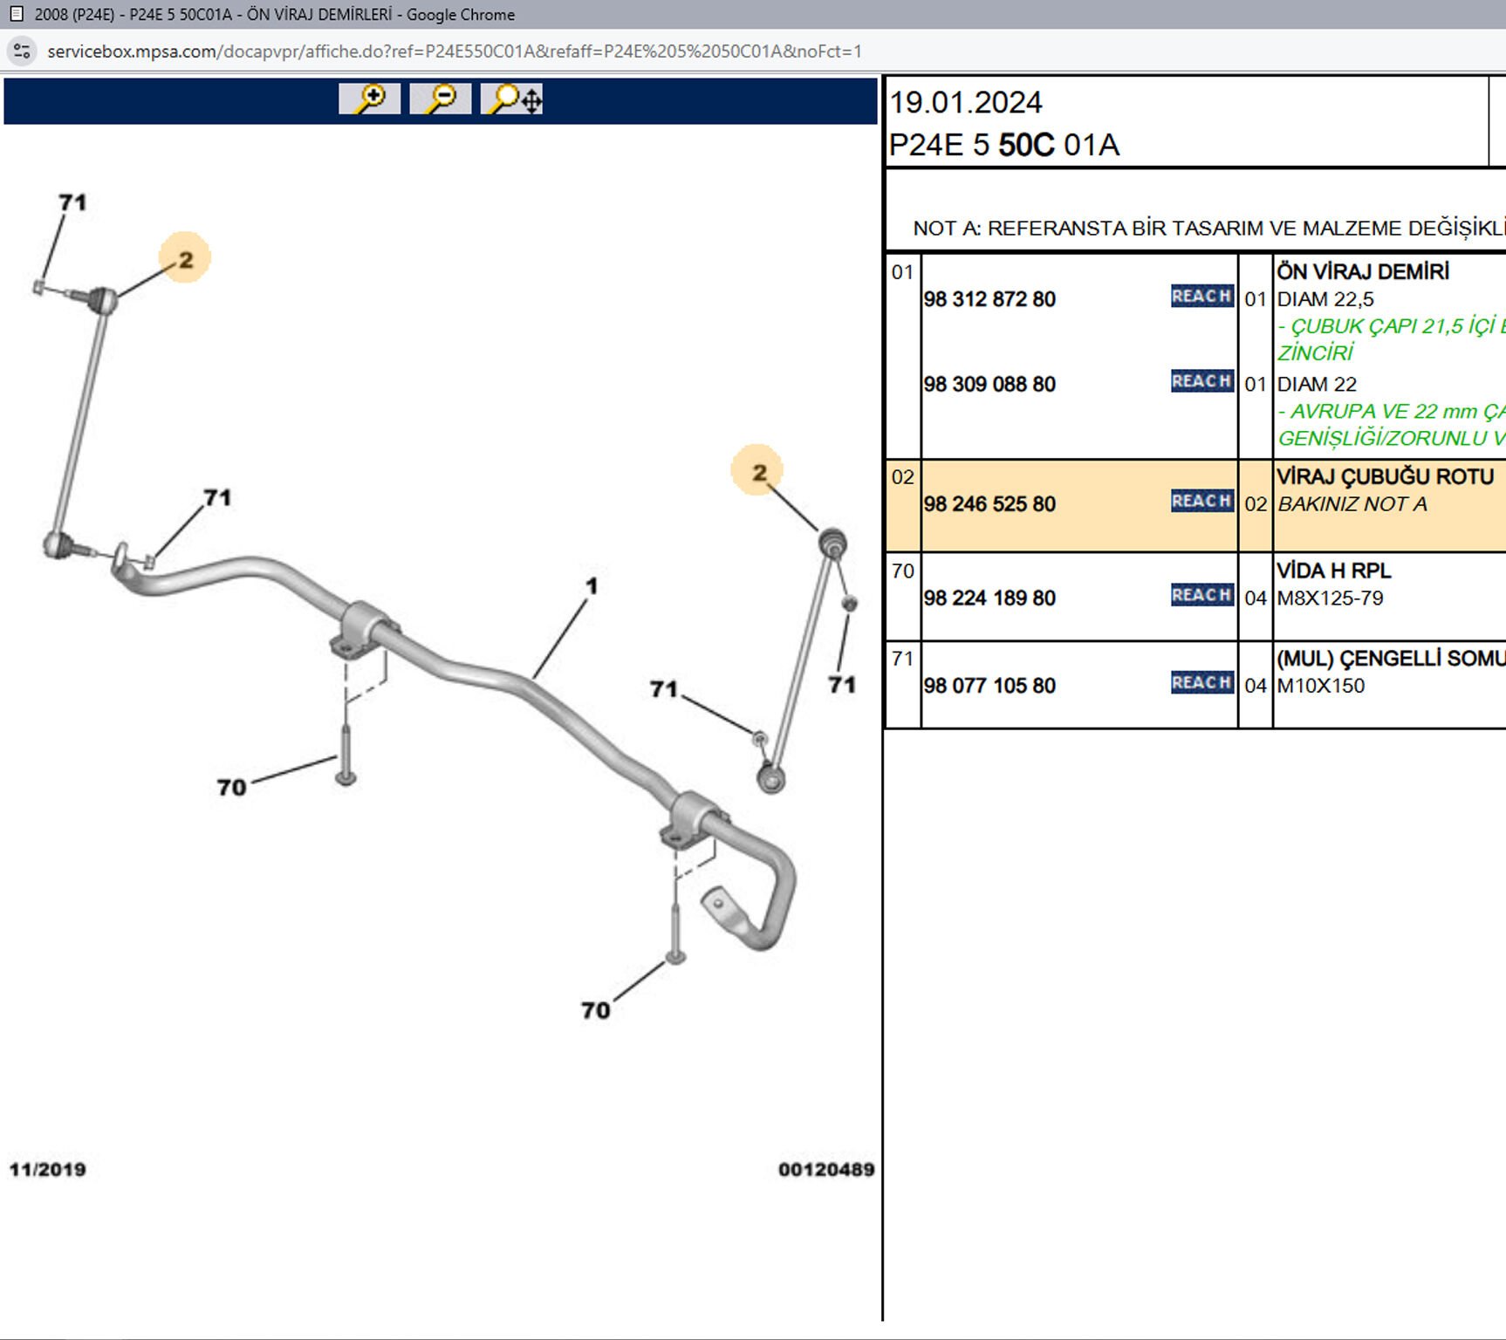Click REACH badge for part 98 077 105 80
1506x1340 pixels.
pyautogui.click(x=1201, y=683)
